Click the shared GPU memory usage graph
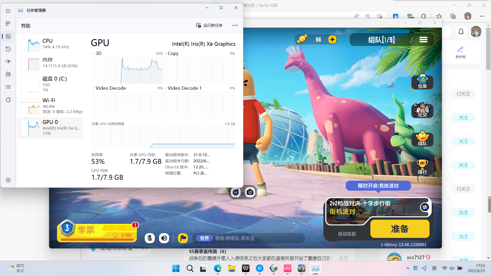The image size is (491, 276). (x=163, y=138)
